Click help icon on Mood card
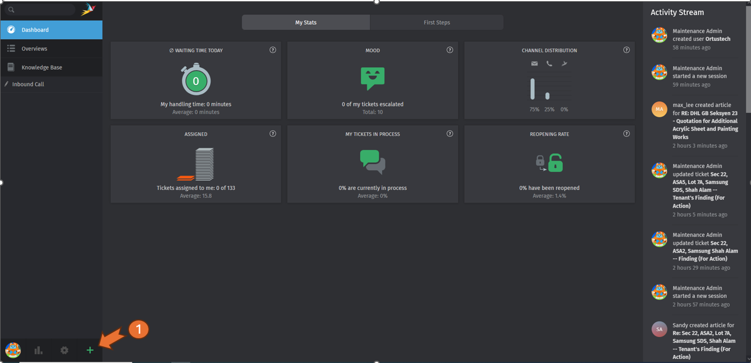The width and height of the screenshot is (751, 363). [450, 50]
